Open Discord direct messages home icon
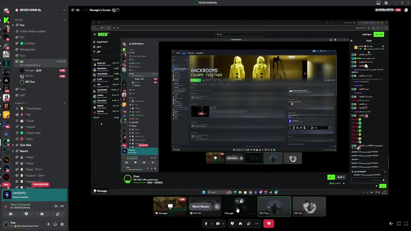 pyautogui.click(x=6, y=11)
